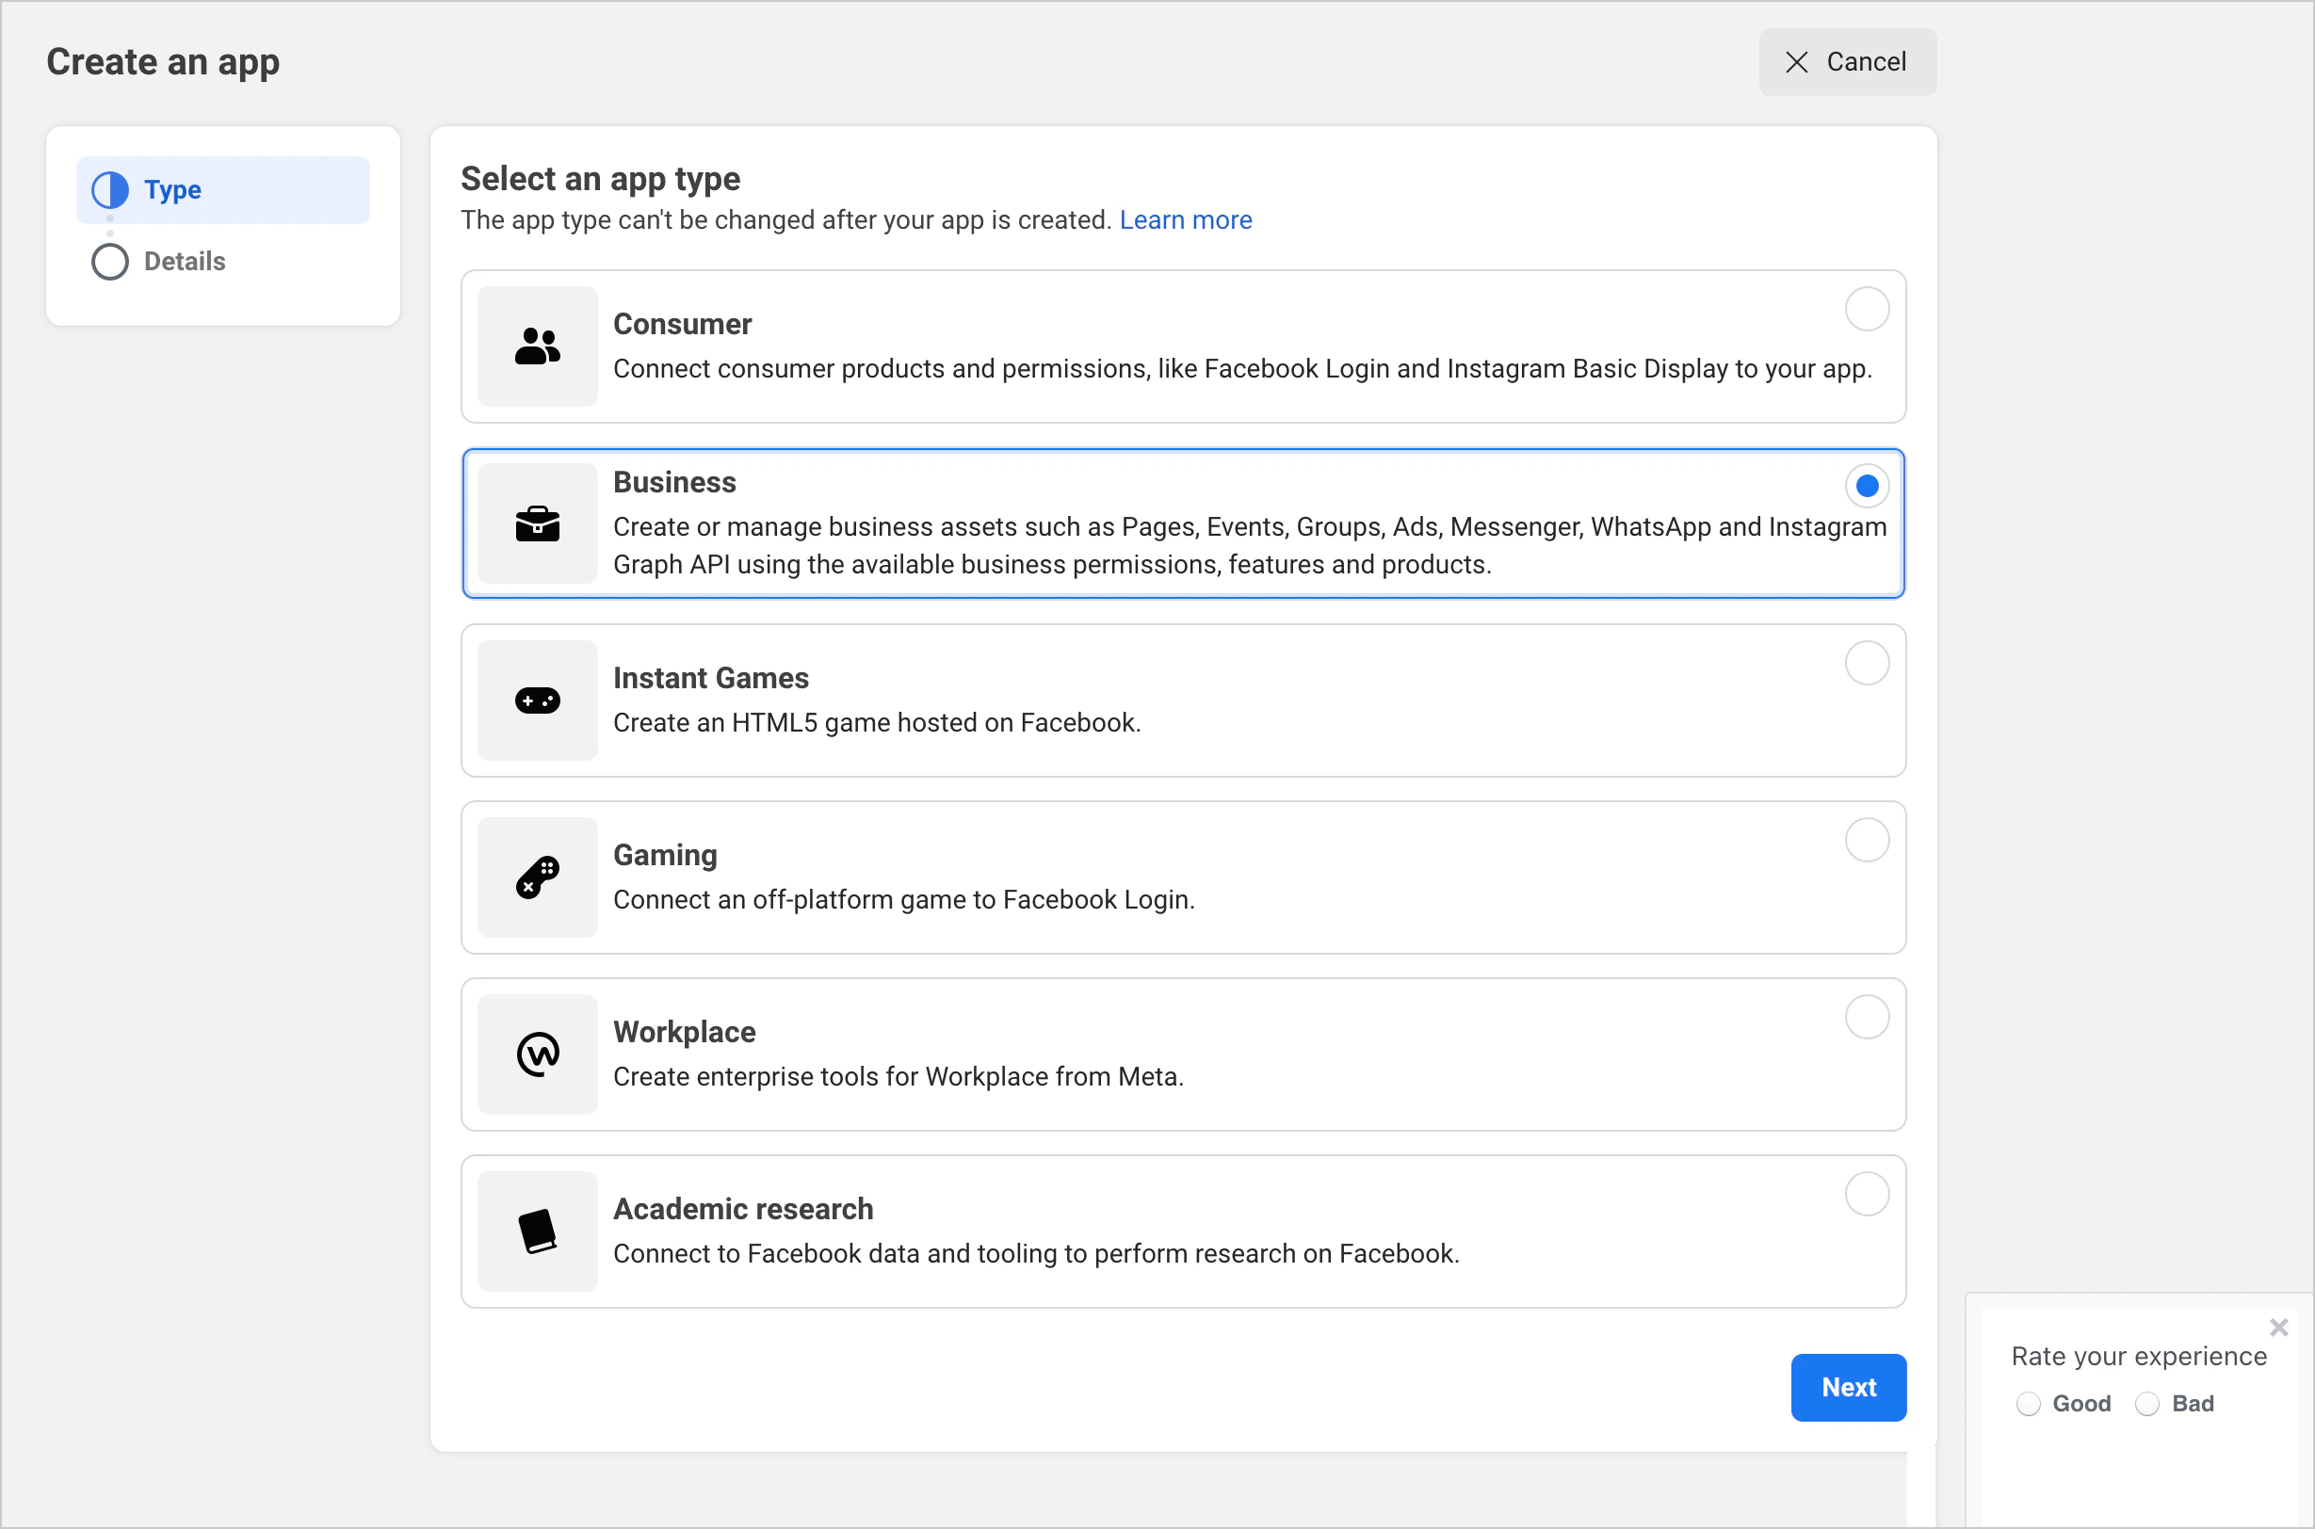Click the Instant Games gamepad icon
This screenshot has width=2315, height=1529.
pos(538,700)
